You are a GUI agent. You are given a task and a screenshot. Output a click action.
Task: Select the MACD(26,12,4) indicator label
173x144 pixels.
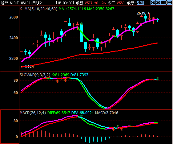click(33, 113)
